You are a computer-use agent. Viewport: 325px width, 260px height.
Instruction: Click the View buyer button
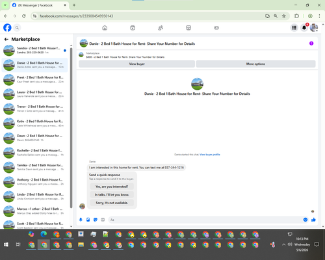pyautogui.click(x=136, y=64)
